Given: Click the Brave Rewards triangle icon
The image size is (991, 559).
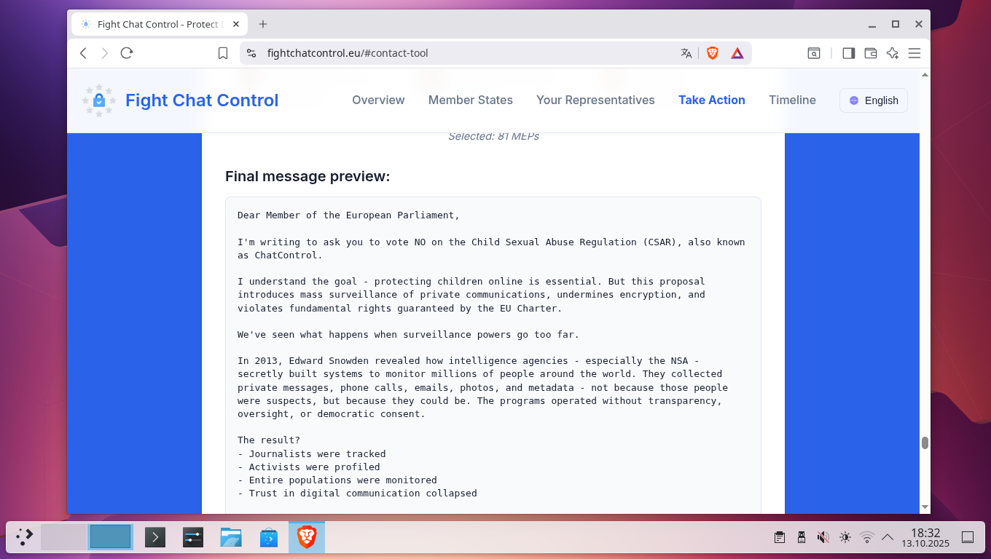Looking at the screenshot, I should point(737,53).
